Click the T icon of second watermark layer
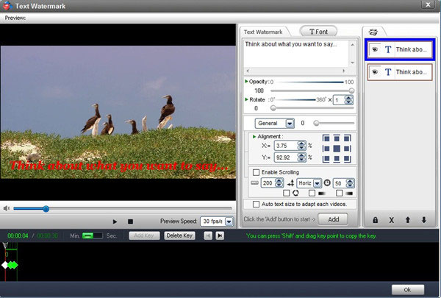The width and height of the screenshot is (441, 298). [x=388, y=72]
